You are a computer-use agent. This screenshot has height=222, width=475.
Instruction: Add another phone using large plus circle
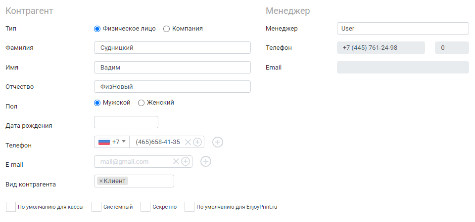[218, 142]
